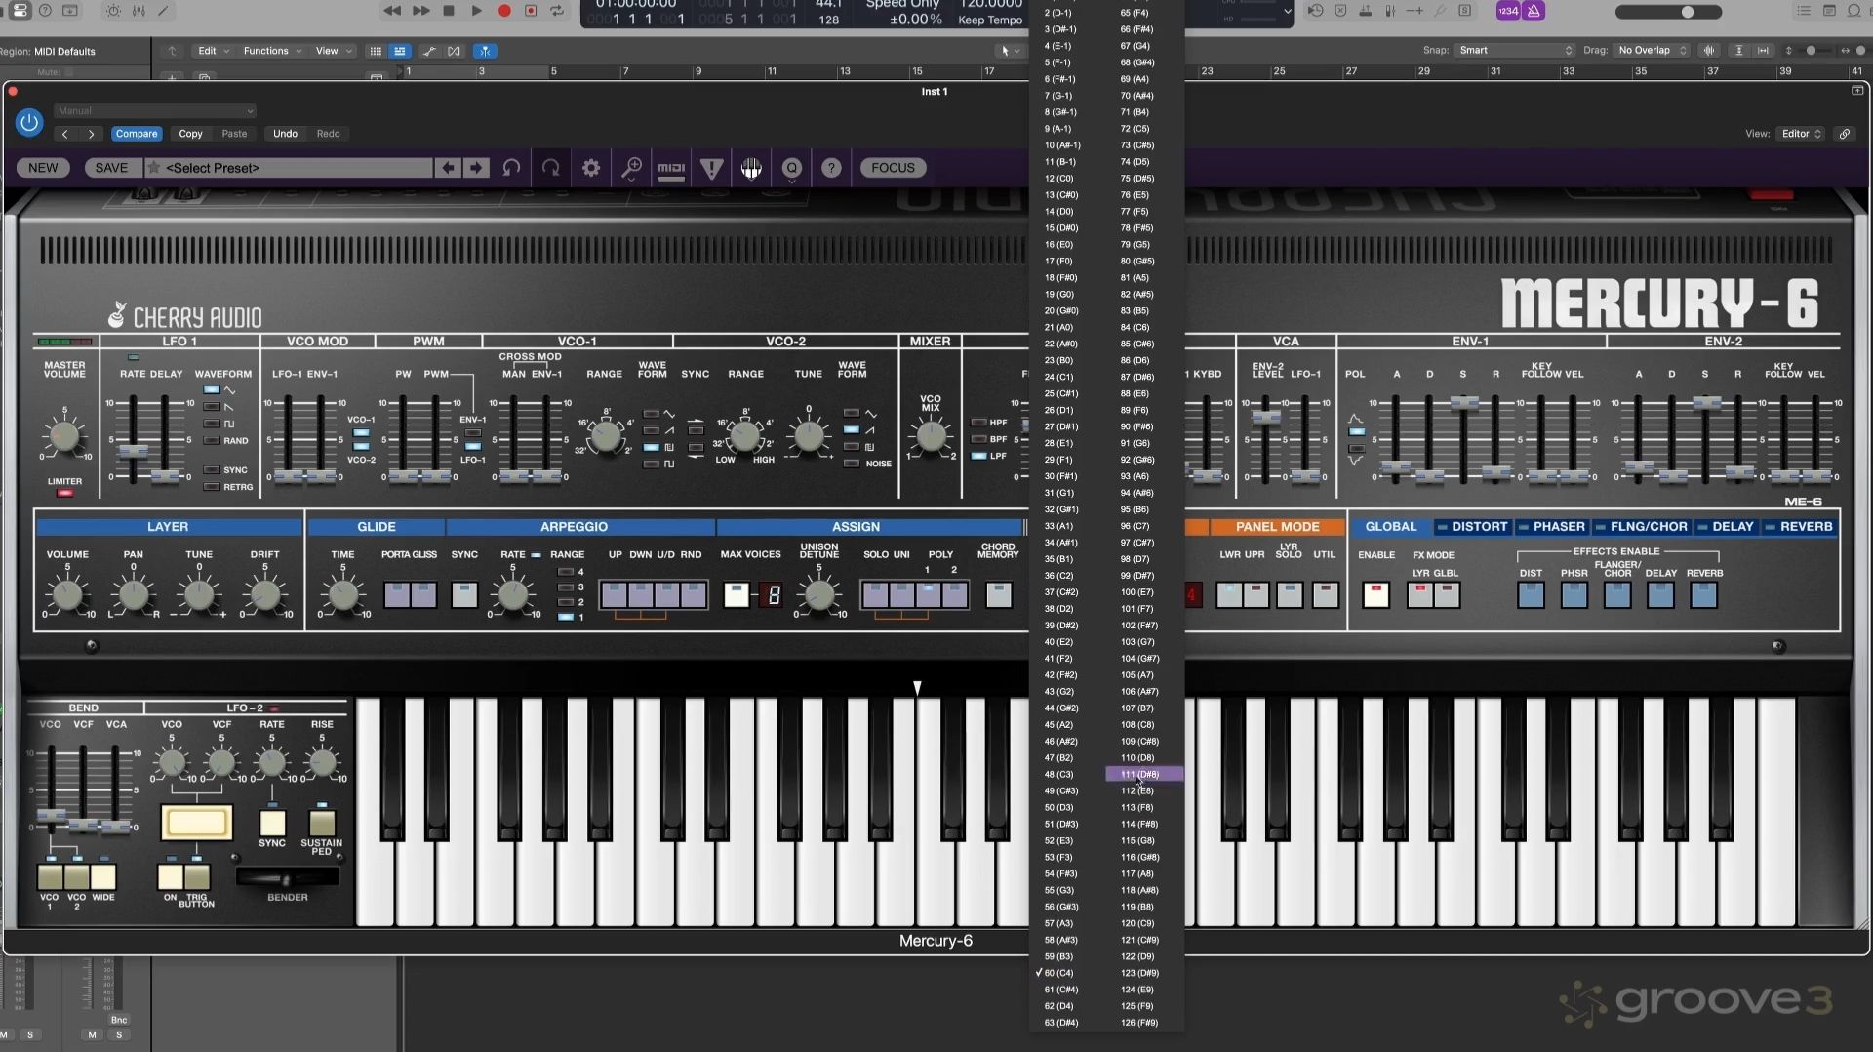This screenshot has width=1873, height=1052.
Task: Click the zoom magnifier icon in plugin toolbar
Action: pyautogui.click(x=631, y=168)
